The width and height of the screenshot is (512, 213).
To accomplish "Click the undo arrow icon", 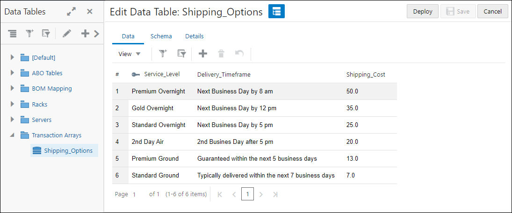I will (x=239, y=54).
